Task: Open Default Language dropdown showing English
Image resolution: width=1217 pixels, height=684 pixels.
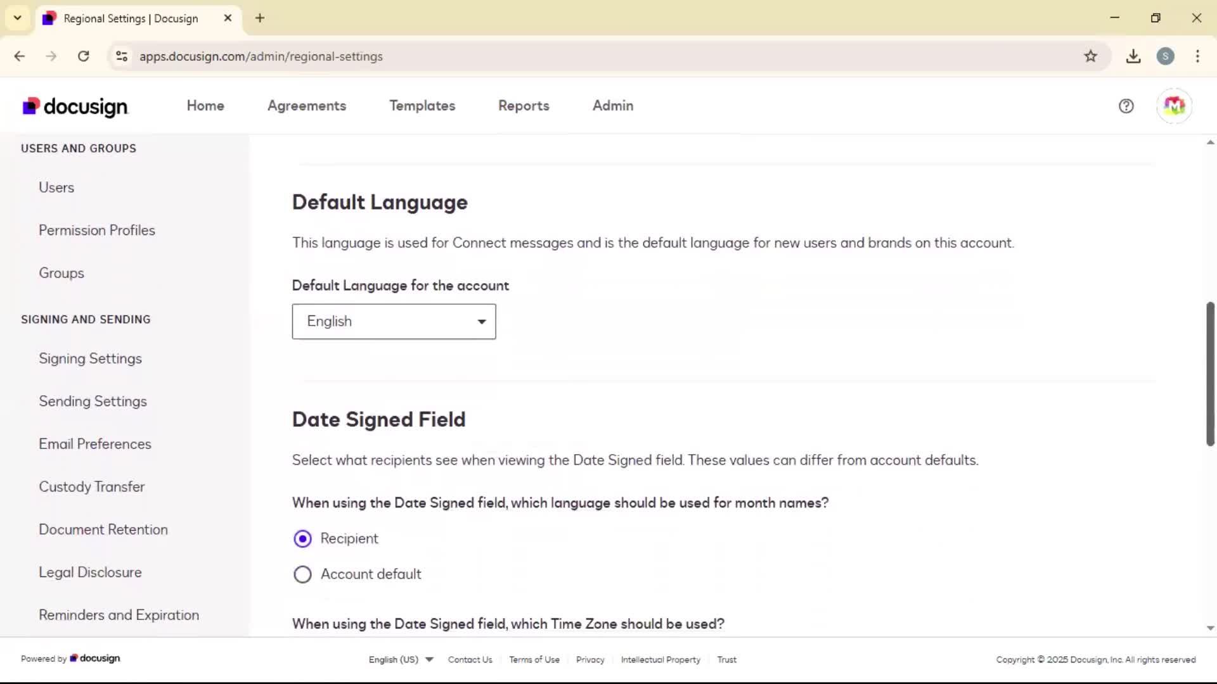Action: point(394,322)
